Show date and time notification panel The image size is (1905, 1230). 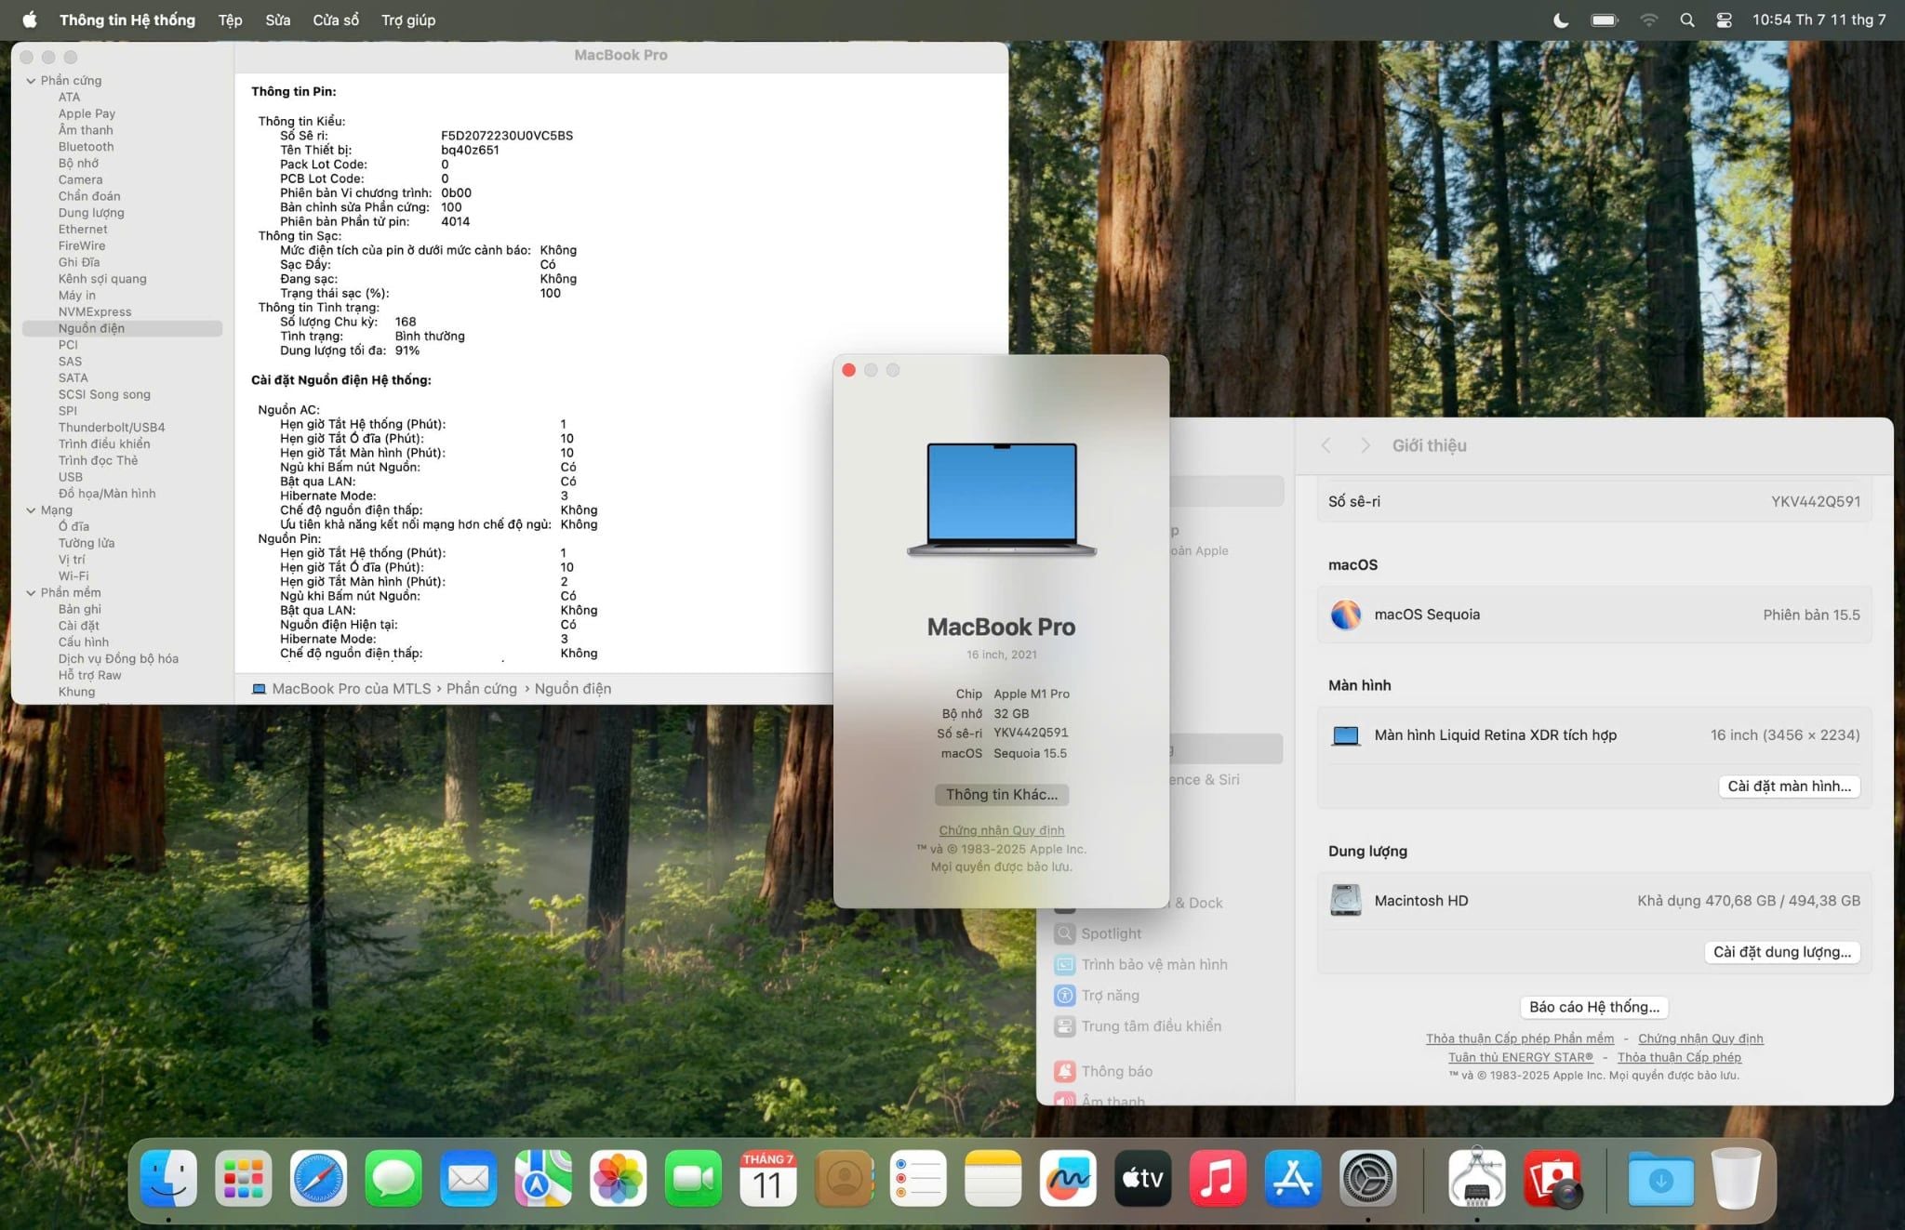click(1818, 20)
